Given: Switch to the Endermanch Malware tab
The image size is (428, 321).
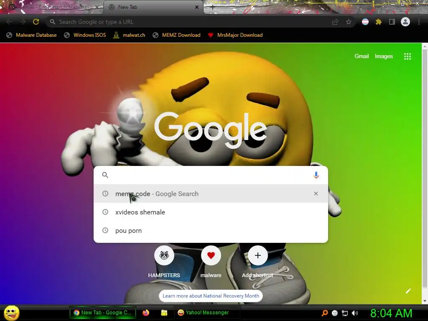Looking at the screenshot, I should (52, 7).
